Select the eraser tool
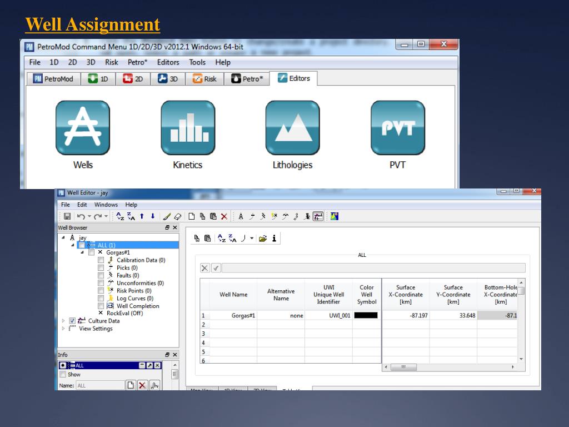Screen dimensions: 569x427 point(177,216)
